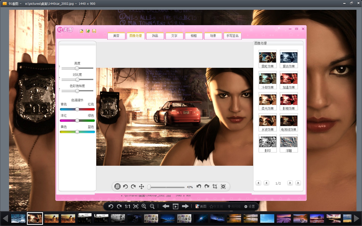Screen dimensions: 362x226
Task: Select the four-arrow move tool
Action: (x=142, y=187)
